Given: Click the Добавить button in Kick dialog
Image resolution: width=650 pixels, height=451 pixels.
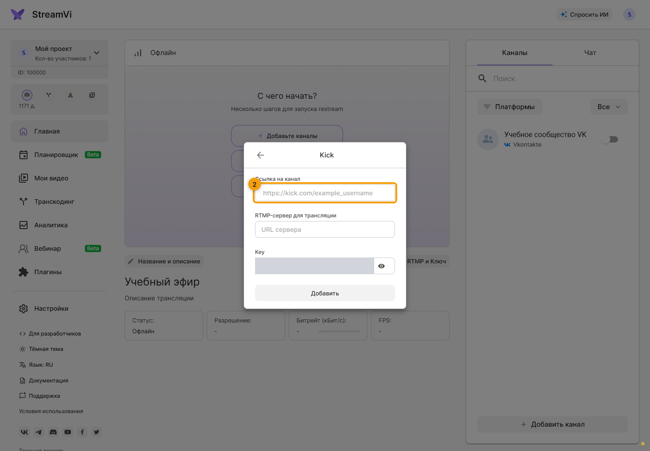Looking at the screenshot, I should [325, 293].
